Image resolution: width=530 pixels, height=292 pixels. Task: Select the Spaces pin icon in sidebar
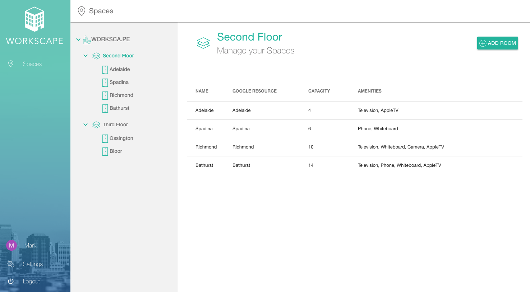11,64
